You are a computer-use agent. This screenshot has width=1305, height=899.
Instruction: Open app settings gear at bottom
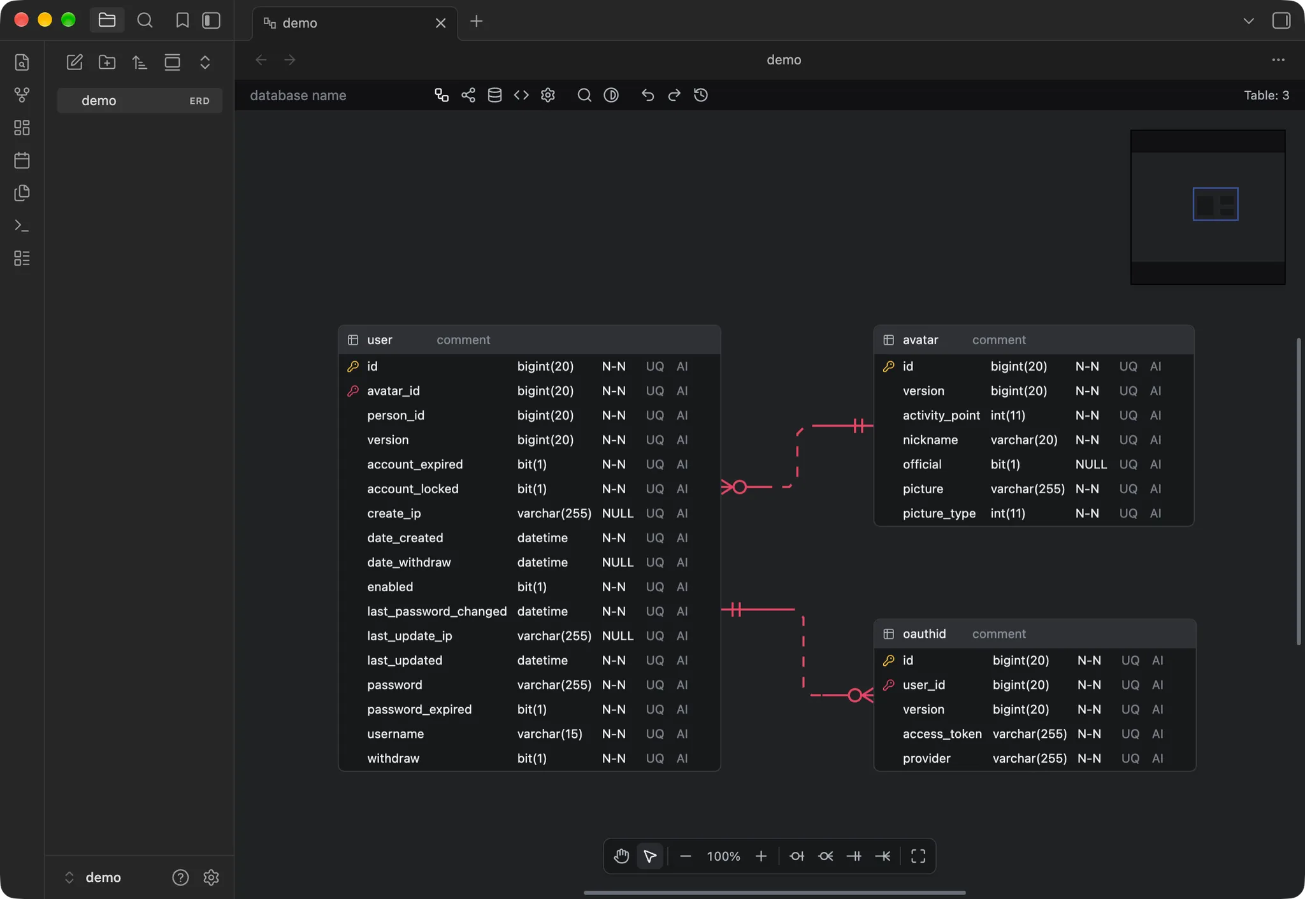211,877
